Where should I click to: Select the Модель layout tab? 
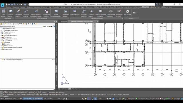point(65,89)
